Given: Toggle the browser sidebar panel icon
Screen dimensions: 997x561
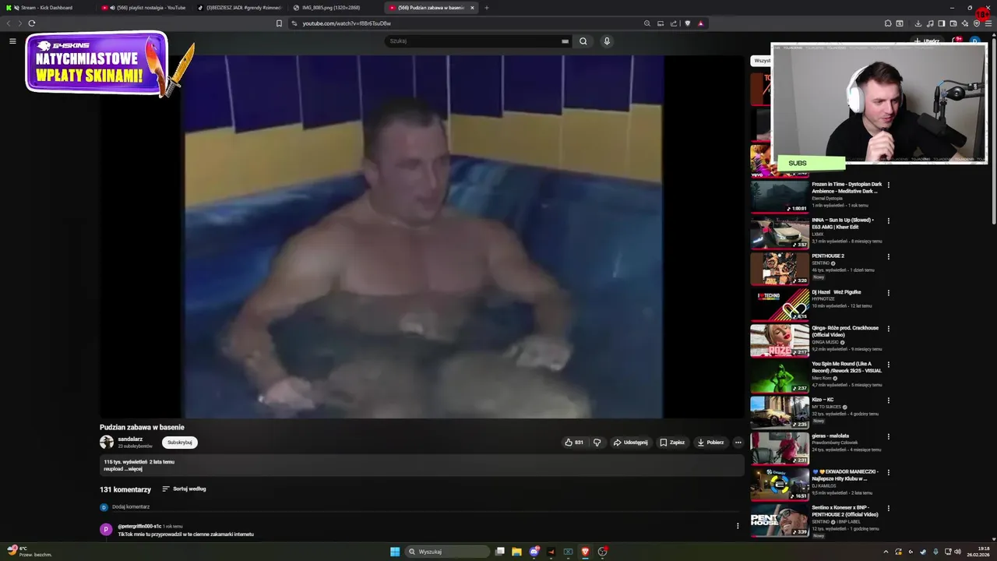Looking at the screenshot, I should (x=942, y=23).
